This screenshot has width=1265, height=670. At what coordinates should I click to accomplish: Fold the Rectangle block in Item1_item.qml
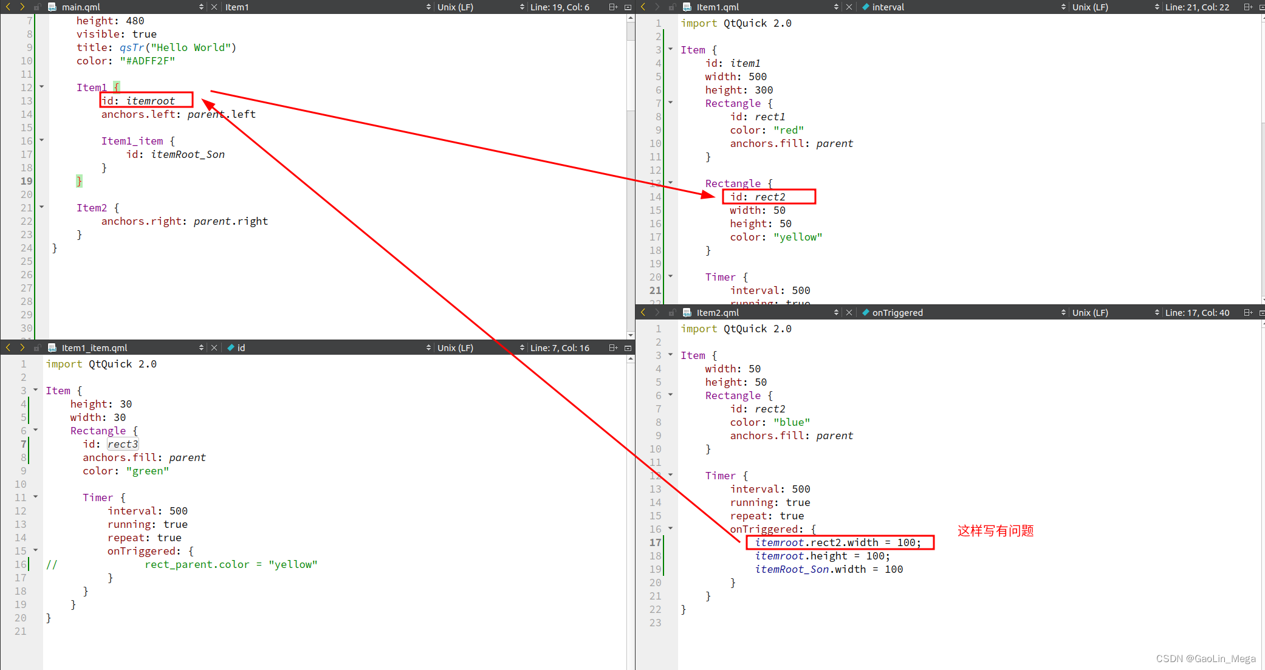pyautogui.click(x=35, y=430)
